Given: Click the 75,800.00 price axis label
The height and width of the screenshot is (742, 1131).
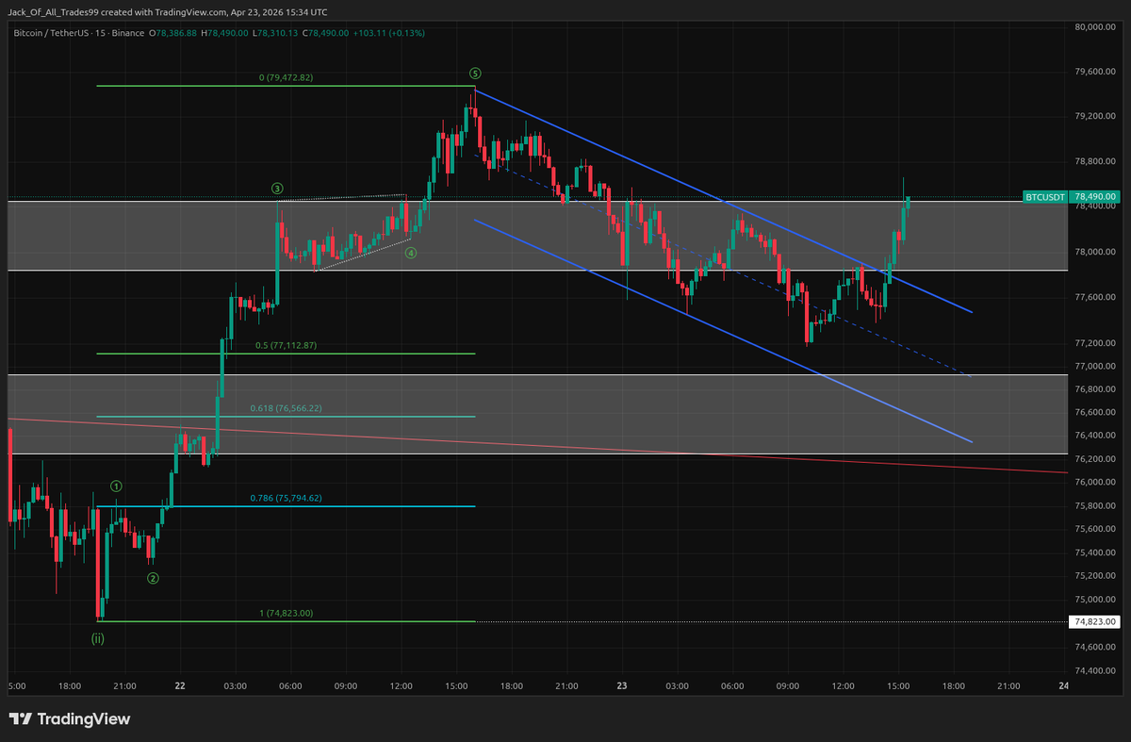Looking at the screenshot, I should click(x=1096, y=506).
